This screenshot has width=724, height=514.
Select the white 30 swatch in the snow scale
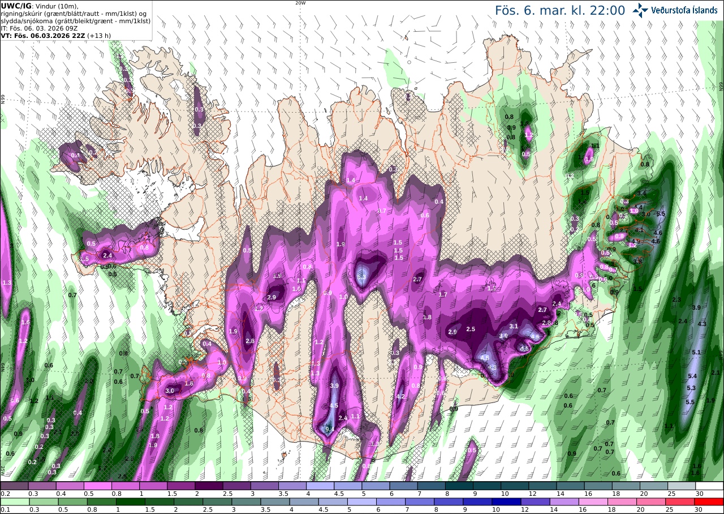(x=709, y=486)
